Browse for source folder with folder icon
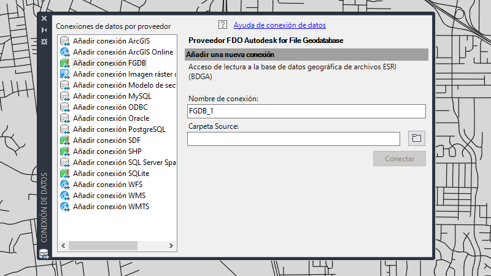This screenshot has height=276, width=491. click(417, 138)
